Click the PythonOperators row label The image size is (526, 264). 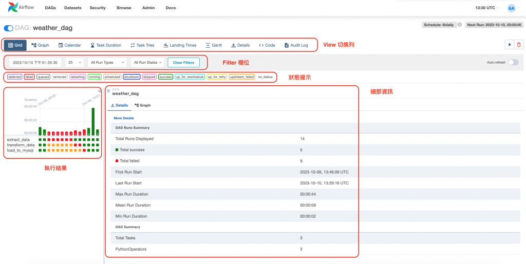131,249
